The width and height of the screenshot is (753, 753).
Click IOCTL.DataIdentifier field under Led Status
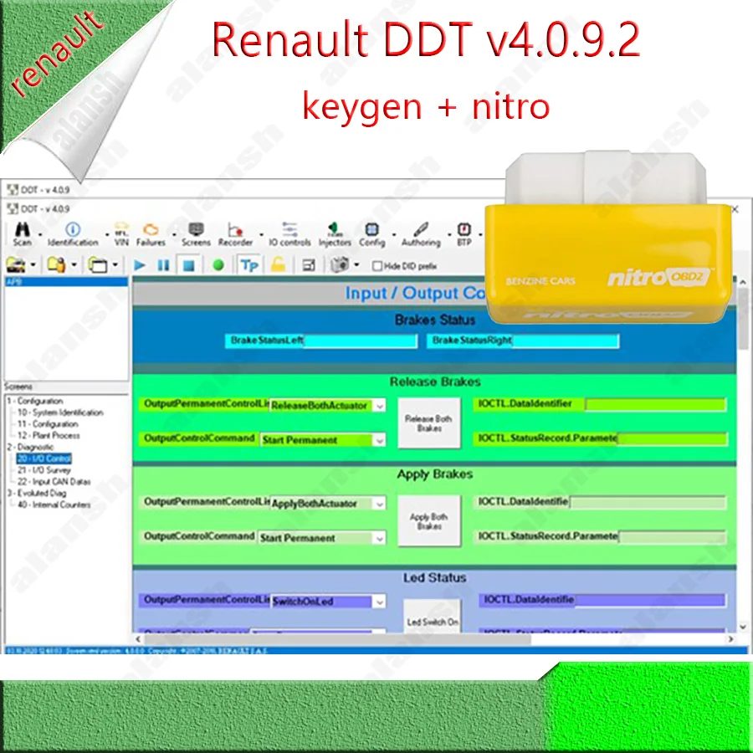point(650,600)
